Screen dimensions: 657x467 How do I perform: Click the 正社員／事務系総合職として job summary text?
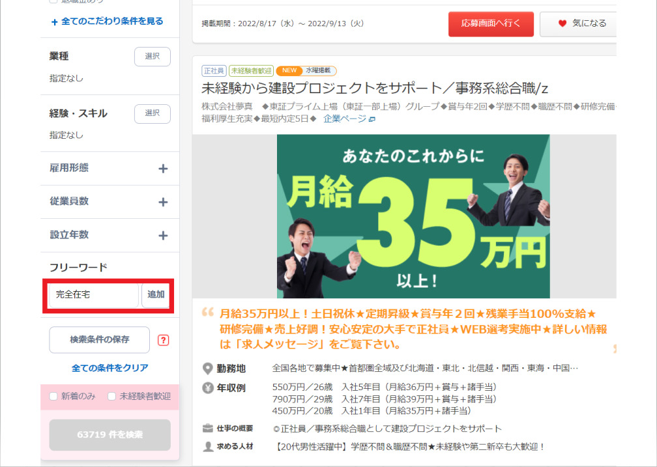coord(387,429)
